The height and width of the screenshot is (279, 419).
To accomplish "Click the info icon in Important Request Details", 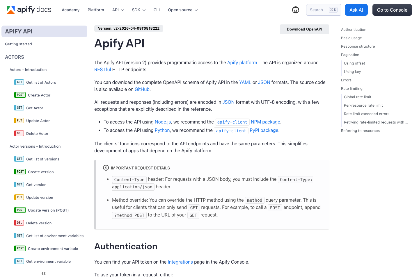I will tap(106, 168).
